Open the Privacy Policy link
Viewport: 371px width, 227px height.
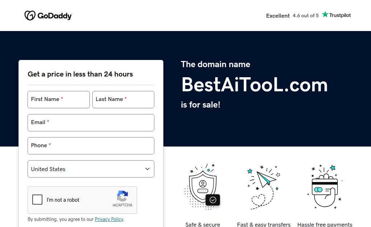pyautogui.click(x=109, y=219)
